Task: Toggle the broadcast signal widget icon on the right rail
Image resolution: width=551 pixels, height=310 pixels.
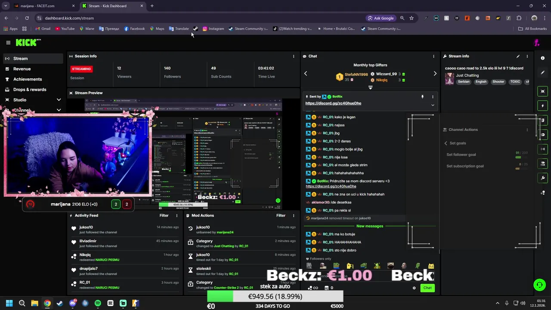Action: click(543, 149)
